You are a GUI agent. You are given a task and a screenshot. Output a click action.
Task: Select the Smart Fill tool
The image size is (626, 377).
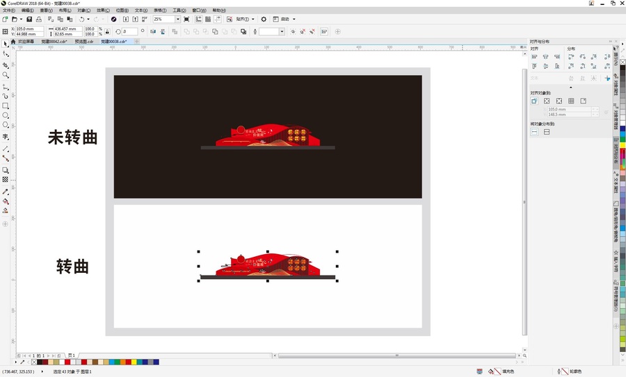coord(5,211)
